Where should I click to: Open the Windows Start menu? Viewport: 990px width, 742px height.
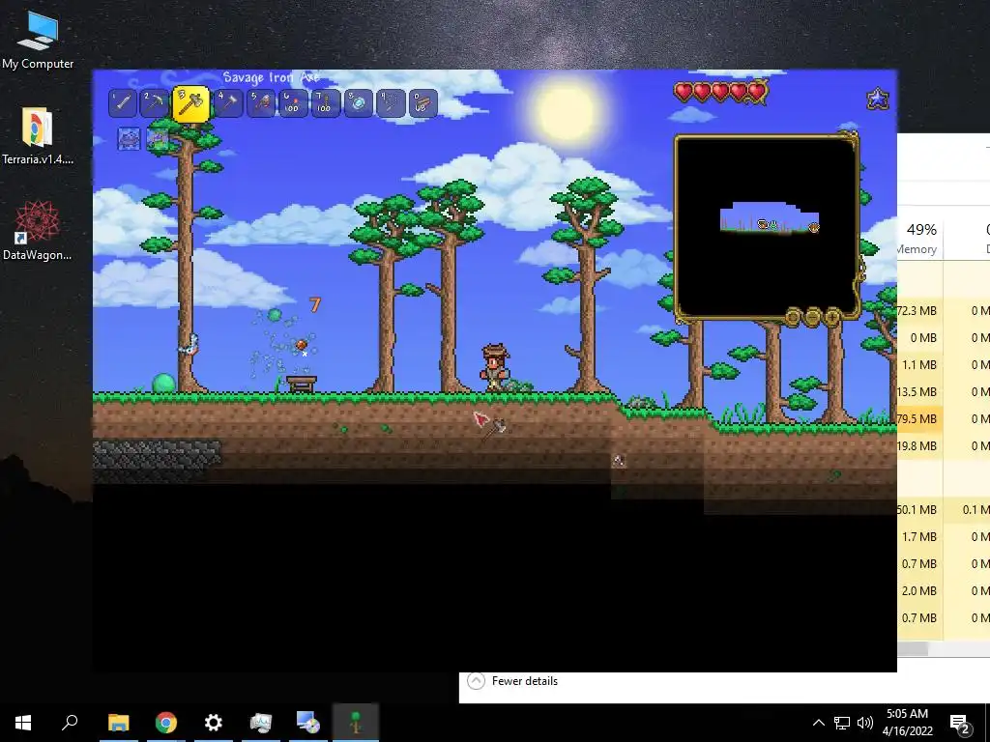23,723
